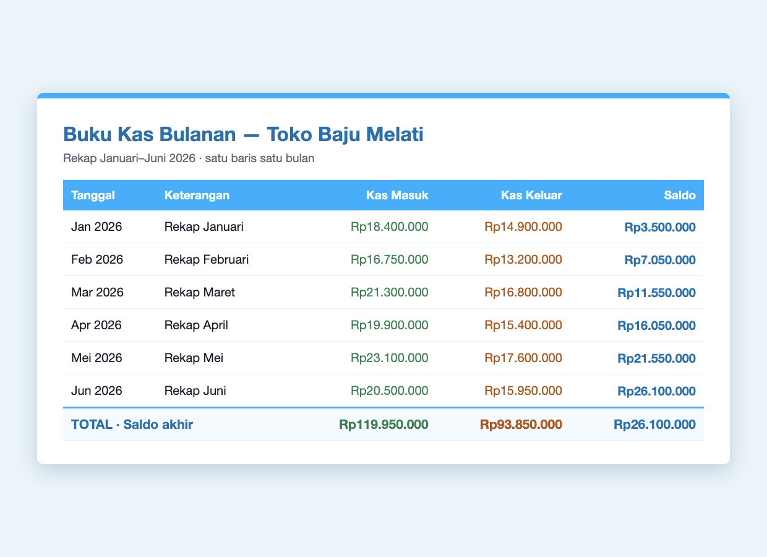Screen dimensions: 767x557
Task: Select the 'Rekap Maret' cell
Action: point(200,293)
